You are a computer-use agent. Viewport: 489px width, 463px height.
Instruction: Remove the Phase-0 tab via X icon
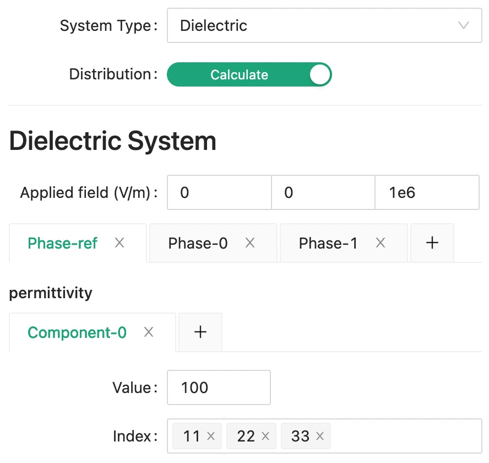pos(250,243)
